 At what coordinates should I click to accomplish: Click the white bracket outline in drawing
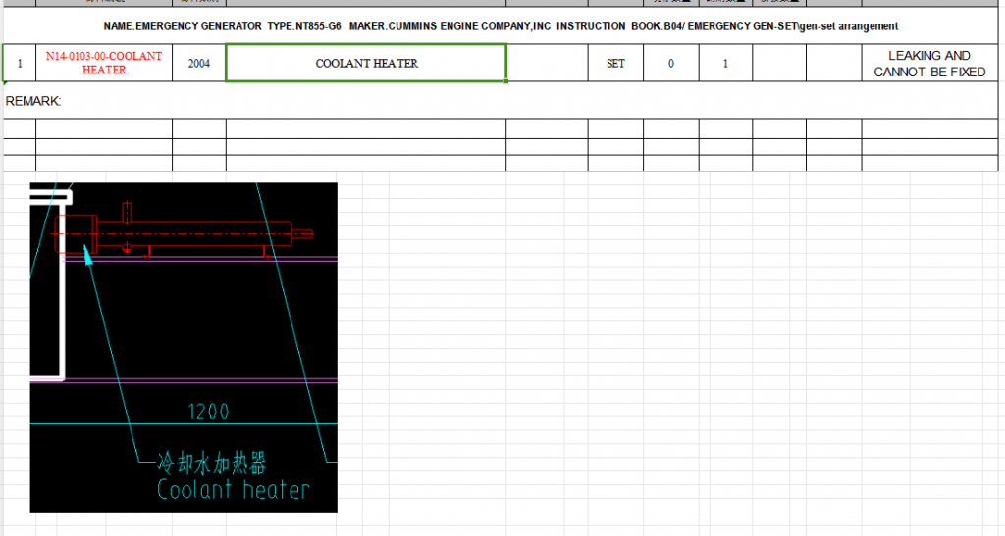click(x=61, y=294)
